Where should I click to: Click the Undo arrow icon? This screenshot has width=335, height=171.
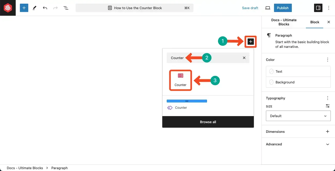click(x=45, y=8)
